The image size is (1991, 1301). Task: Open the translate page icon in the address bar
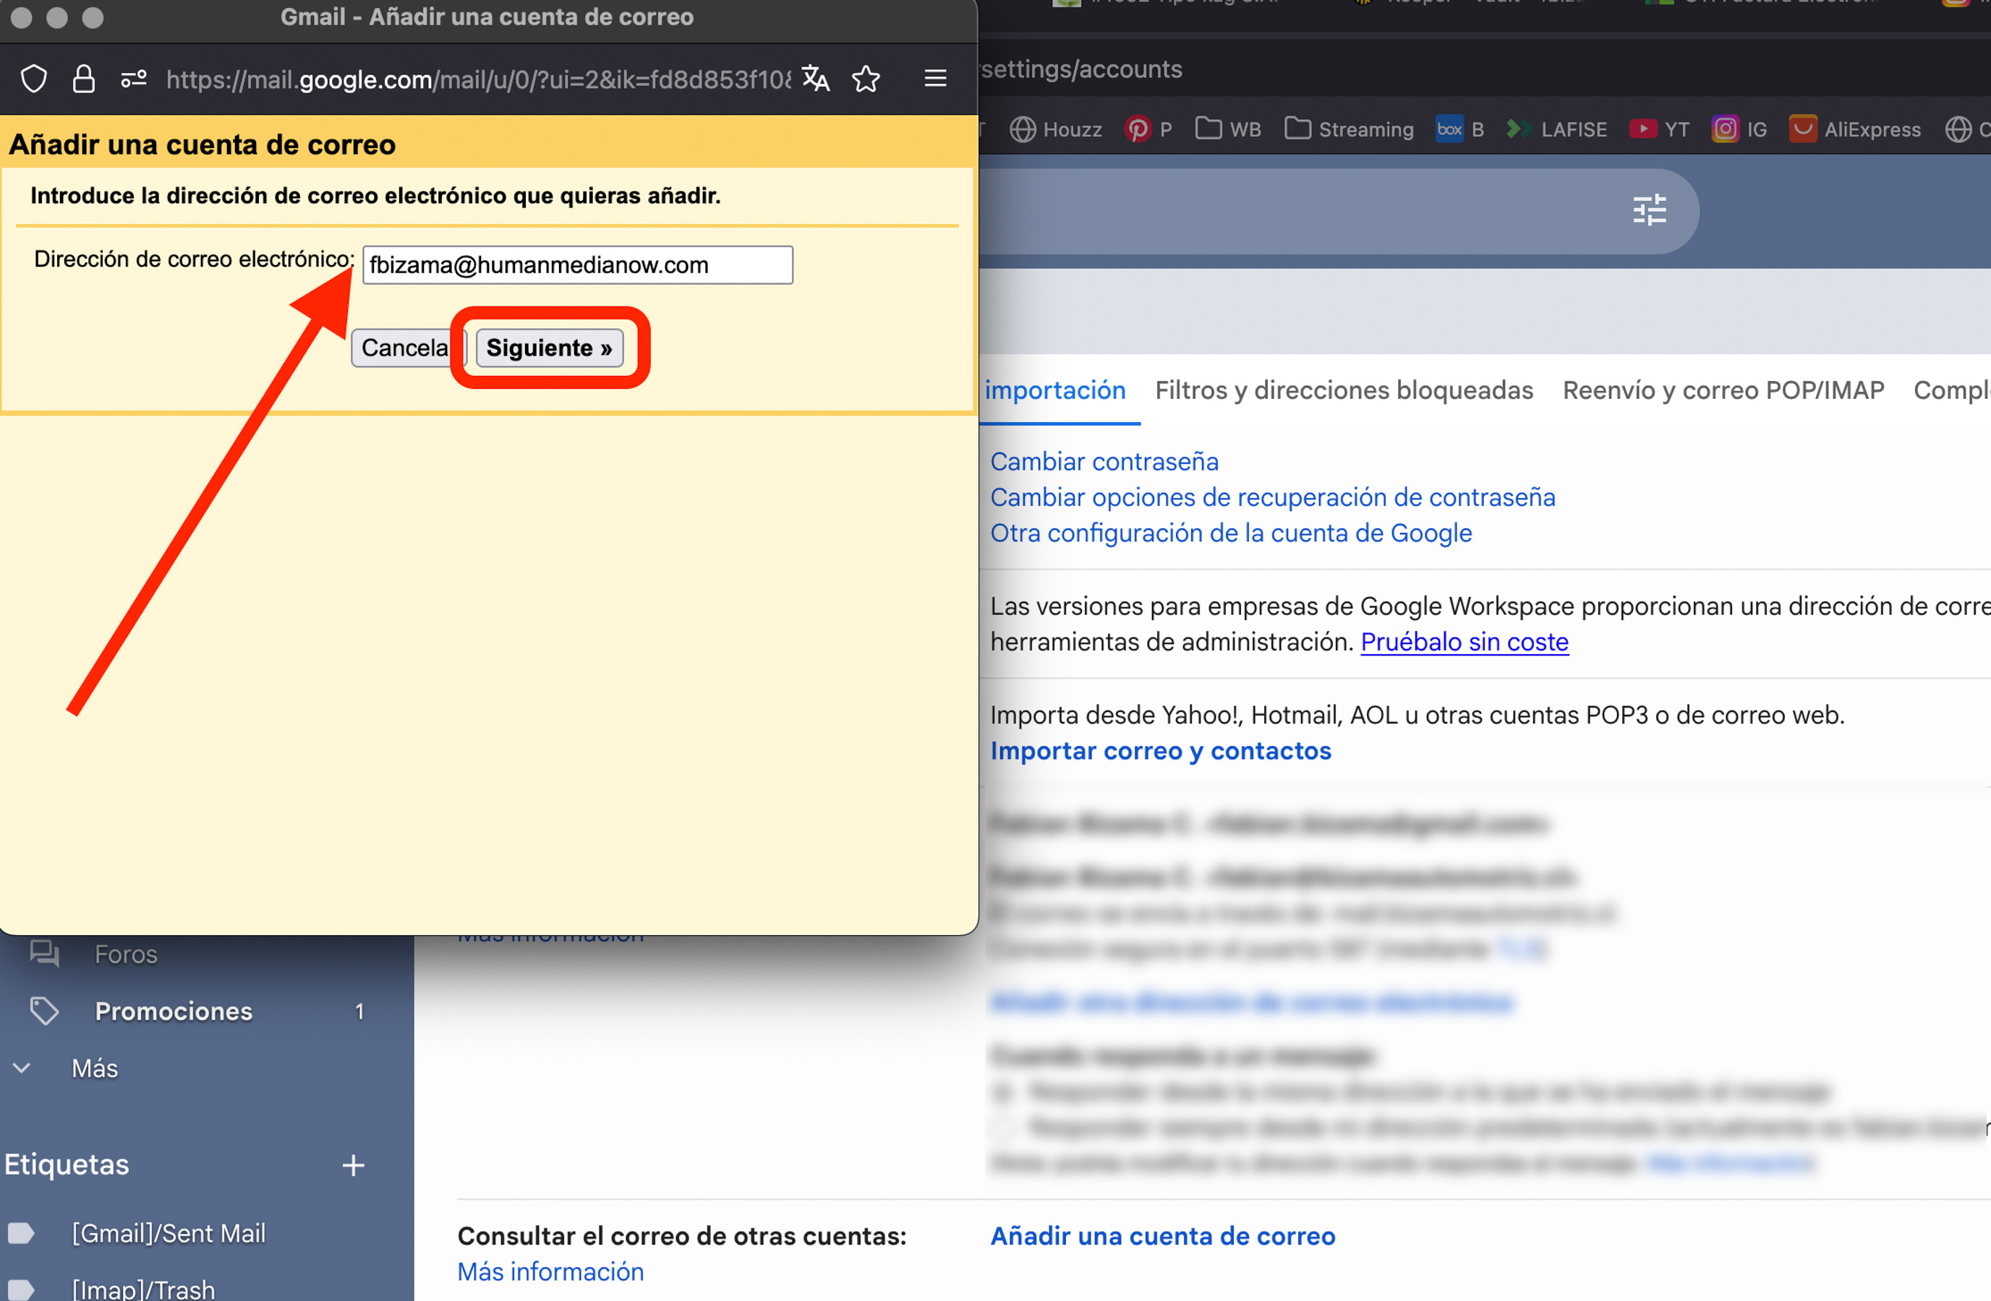tap(815, 79)
